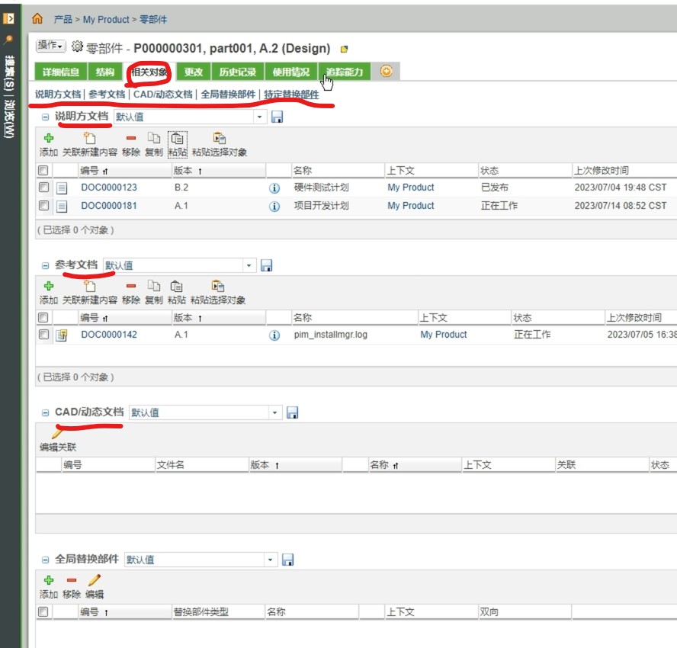Jump to 说明方文档 section link

point(58,94)
